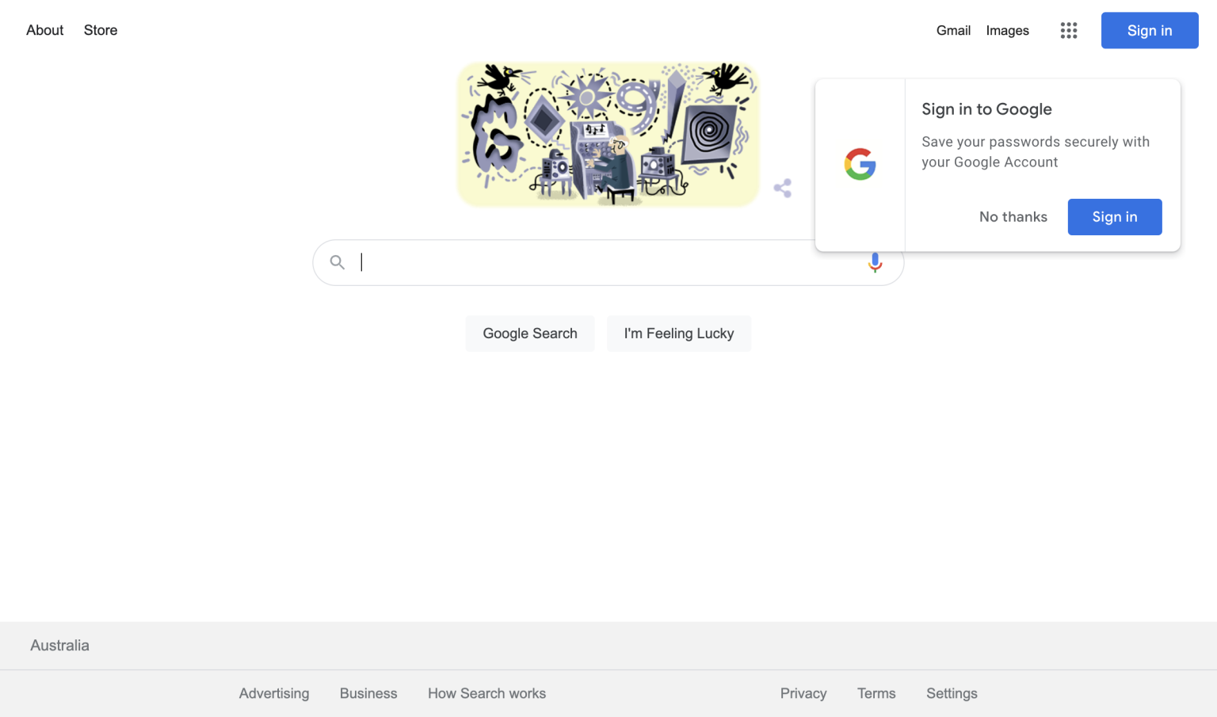Viewport: 1217px width, 717px height.
Task: Open How Search works link
Action: tap(486, 693)
